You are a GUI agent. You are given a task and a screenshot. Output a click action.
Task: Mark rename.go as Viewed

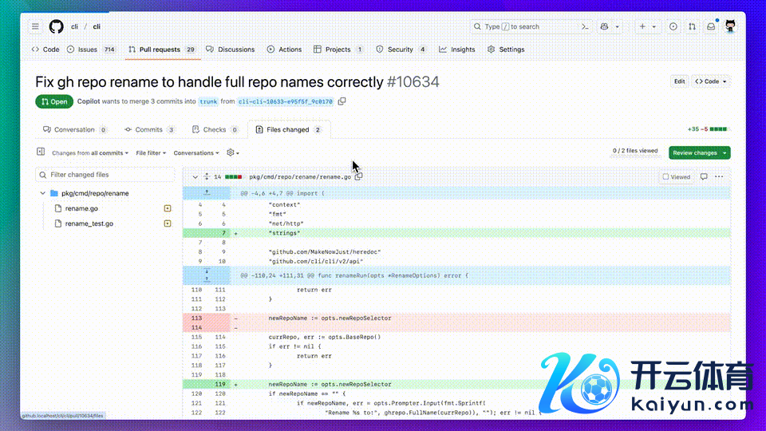point(676,176)
